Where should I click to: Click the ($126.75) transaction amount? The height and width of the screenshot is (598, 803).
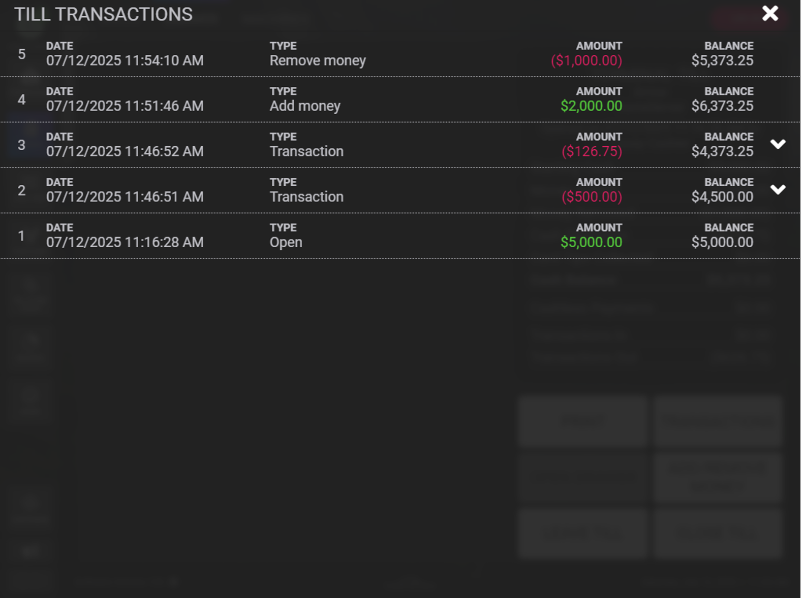(591, 152)
